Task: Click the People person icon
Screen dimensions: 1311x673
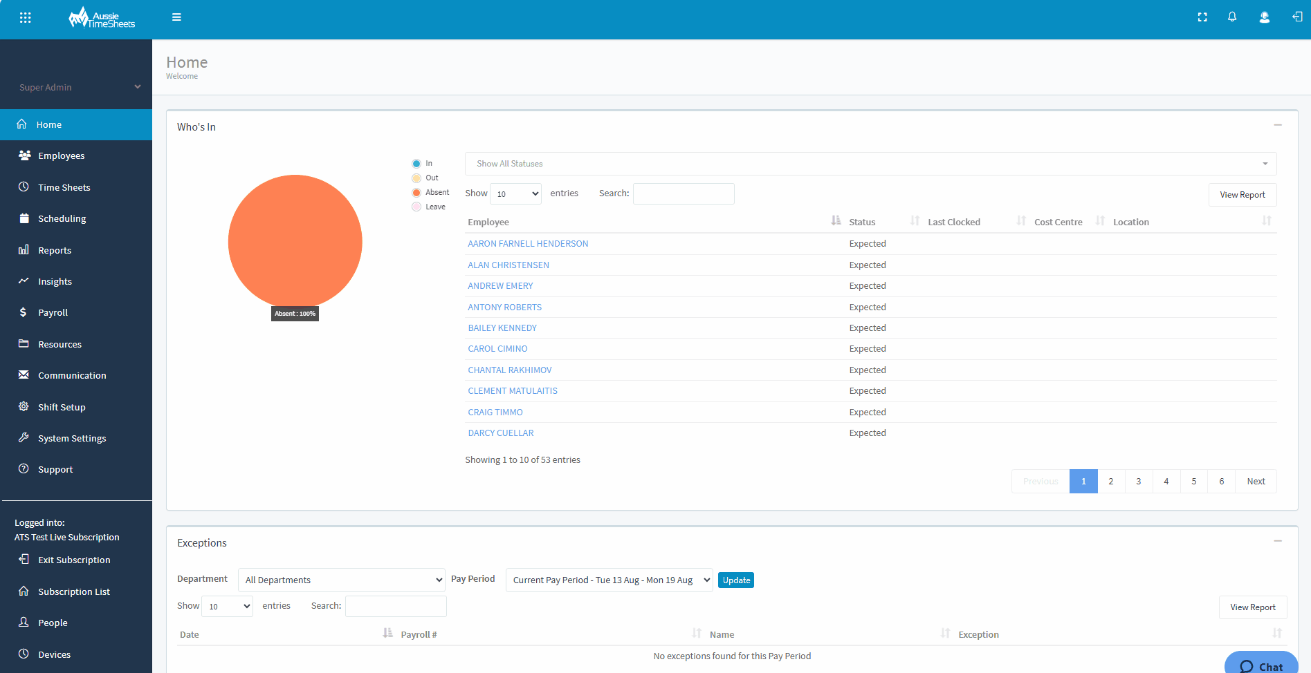Action: [24, 622]
